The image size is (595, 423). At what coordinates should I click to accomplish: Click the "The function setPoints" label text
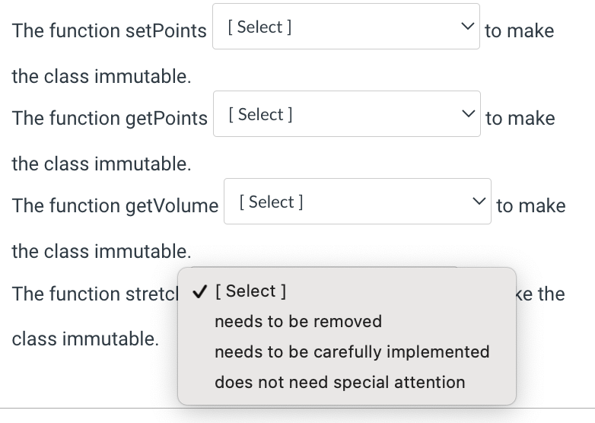[x=110, y=30]
